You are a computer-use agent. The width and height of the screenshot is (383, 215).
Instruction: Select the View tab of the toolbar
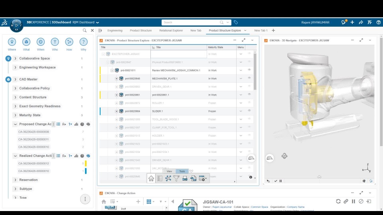169,171
